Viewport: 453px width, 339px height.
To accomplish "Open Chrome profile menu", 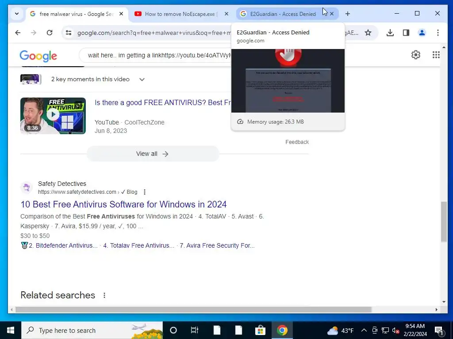I will click(x=422, y=33).
